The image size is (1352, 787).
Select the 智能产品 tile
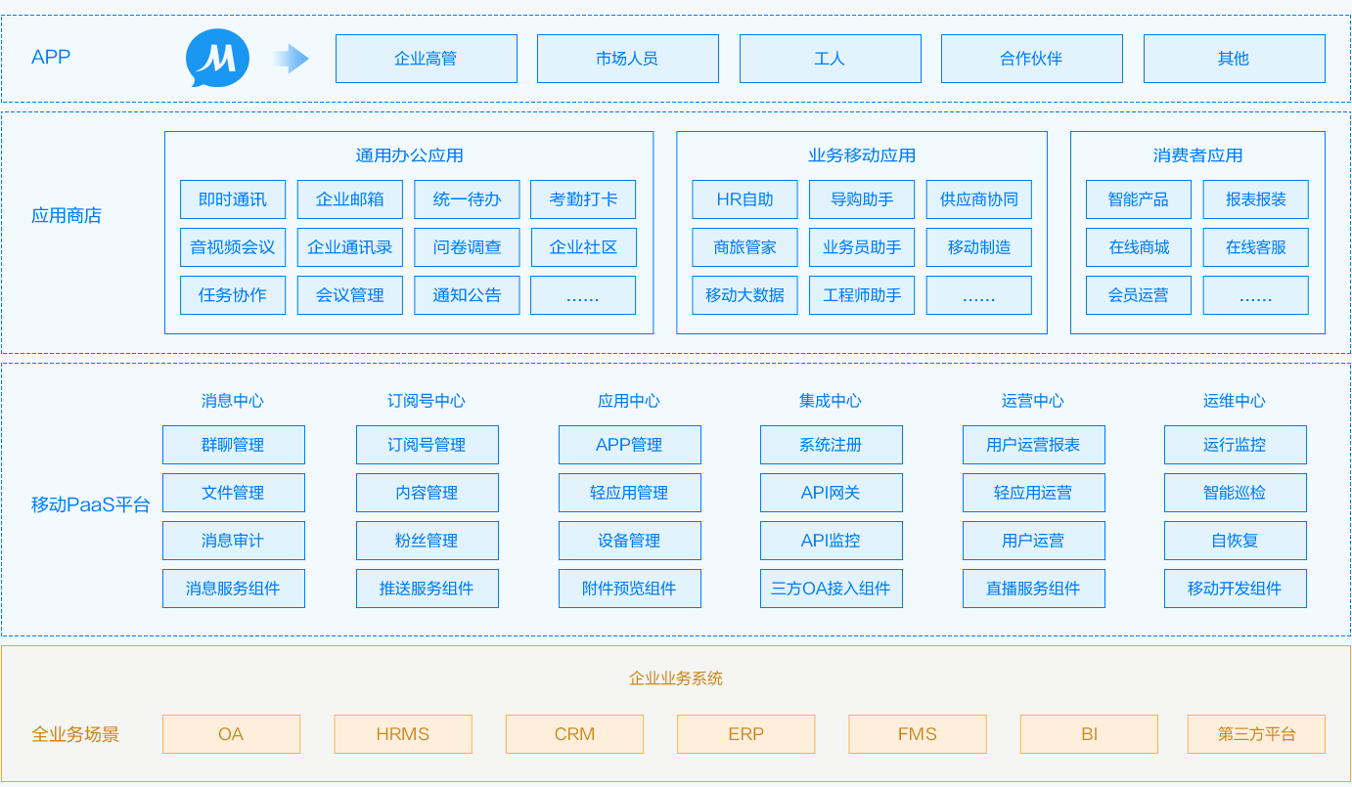tap(1139, 199)
